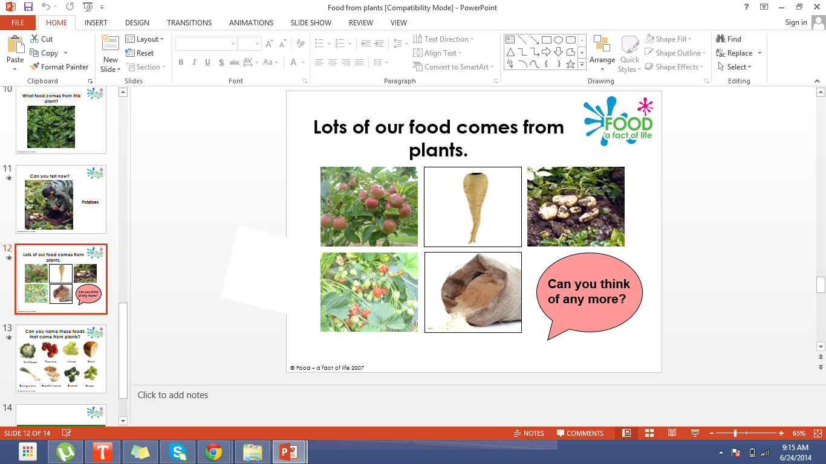Click the zoom in plus button
The width and height of the screenshot is (826, 464).
(x=781, y=433)
